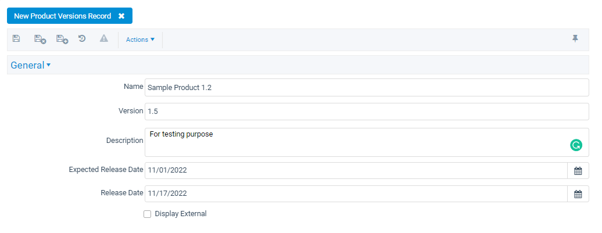Viewport: 602px width, 233px height.
Task: Collapse the General section
Action: coord(30,65)
